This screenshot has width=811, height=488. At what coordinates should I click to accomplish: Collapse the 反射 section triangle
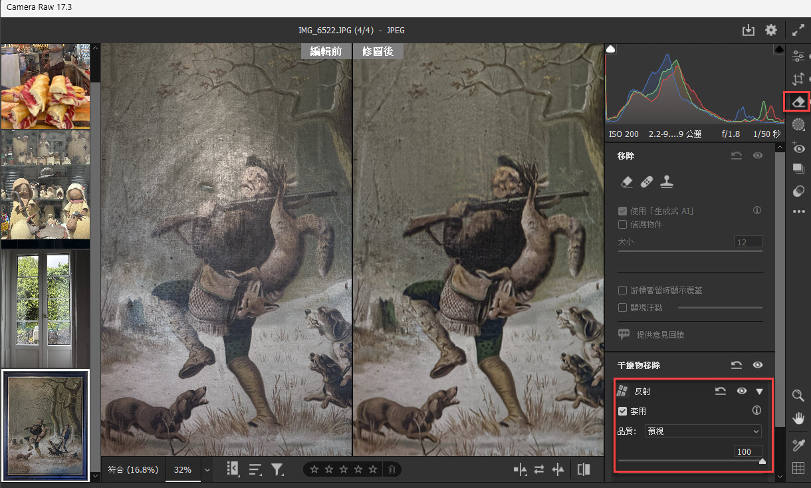[758, 392]
